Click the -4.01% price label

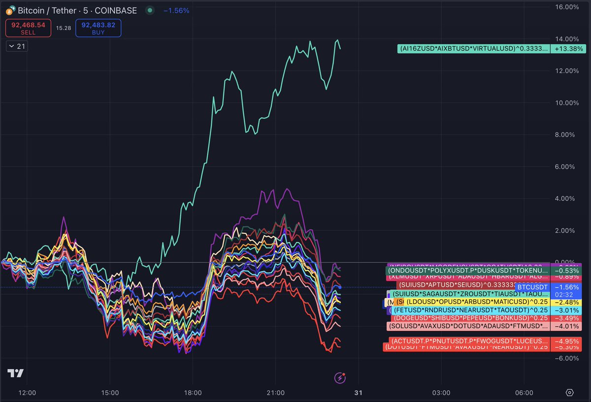[x=567, y=326]
